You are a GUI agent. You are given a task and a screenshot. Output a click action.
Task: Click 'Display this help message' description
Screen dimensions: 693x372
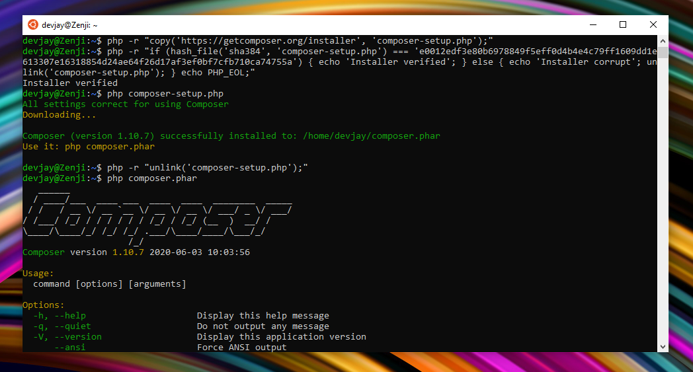point(263,316)
